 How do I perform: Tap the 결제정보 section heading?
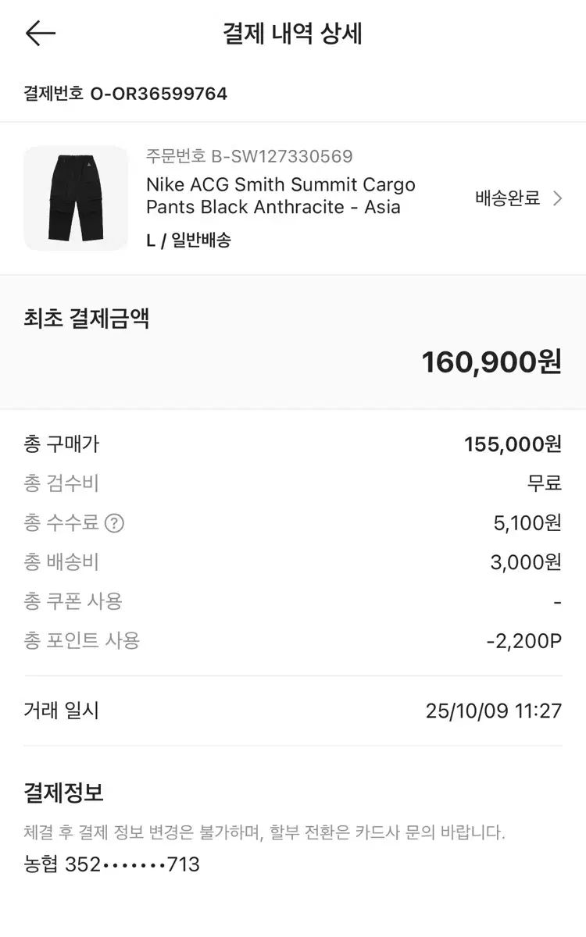click(63, 793)
